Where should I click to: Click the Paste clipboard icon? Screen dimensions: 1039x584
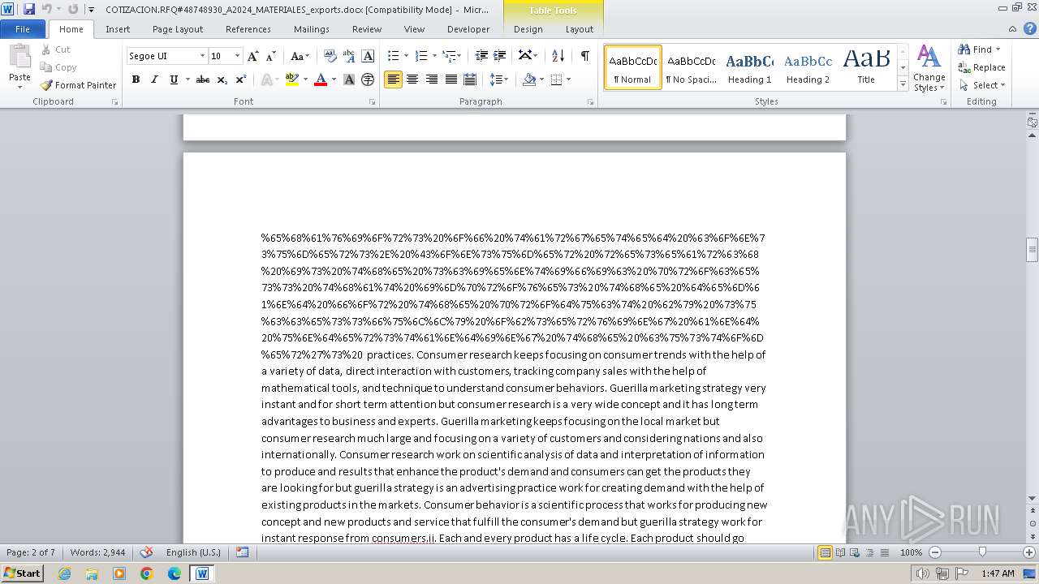[19, 57]
